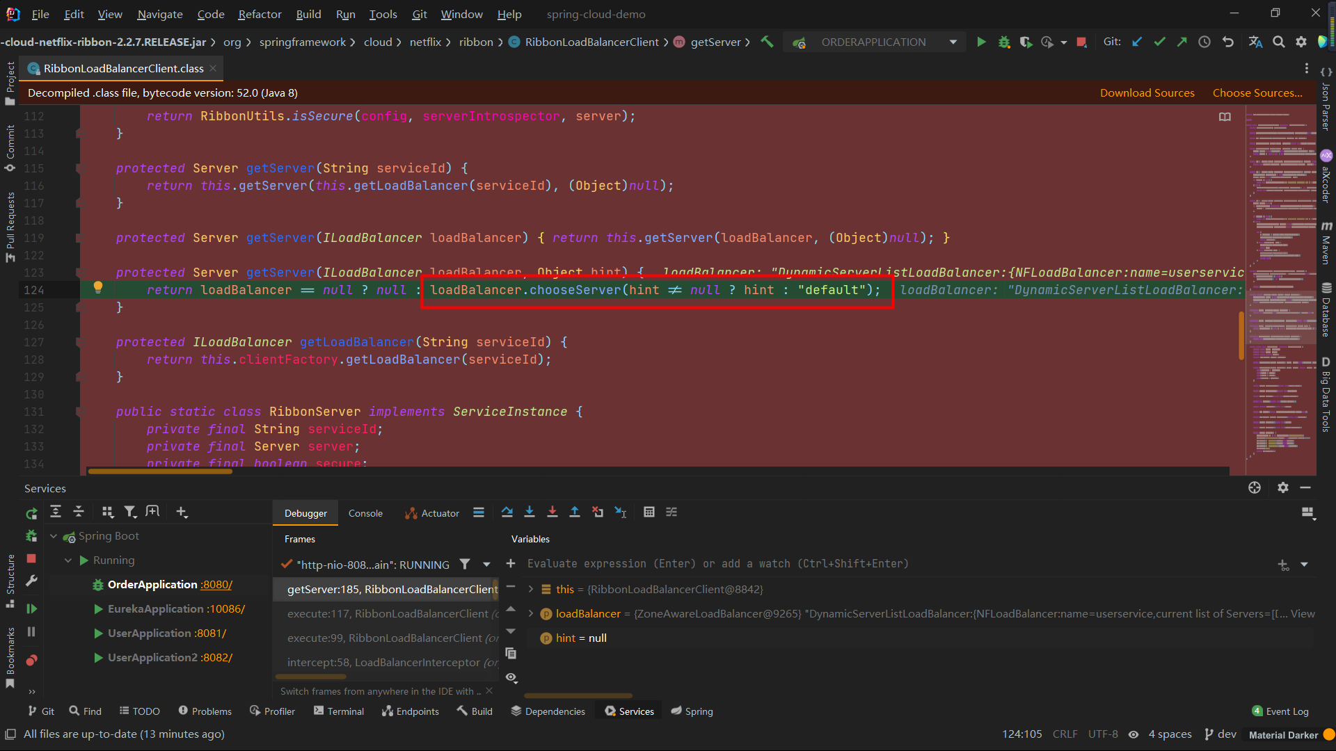This screenshot has width=1336, height=751.
Task: Click the Evaluate expression input field
Action: tap(717, 564)
